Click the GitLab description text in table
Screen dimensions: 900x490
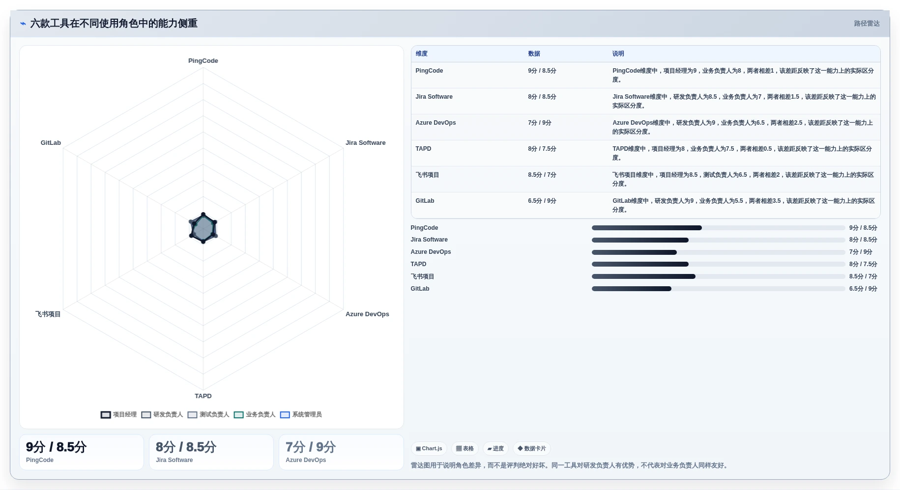pos(744,205)
